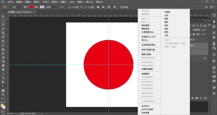Toggle the layer filter switch dot
This screenshot has height=115, width=217.
[209, 25]
